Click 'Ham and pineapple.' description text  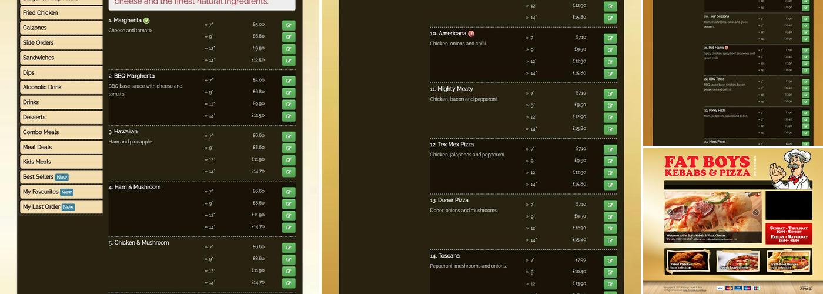click(131, 142)
